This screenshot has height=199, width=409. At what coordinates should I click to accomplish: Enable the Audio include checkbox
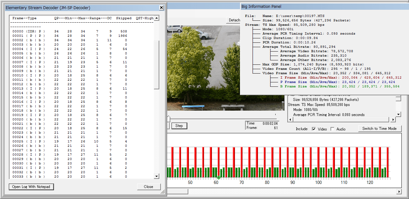[x=332, y=129]
